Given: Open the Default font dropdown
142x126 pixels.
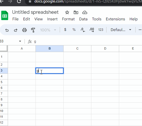Looking at the screenshot, I should pyautogui.click(x=121, y=30).
